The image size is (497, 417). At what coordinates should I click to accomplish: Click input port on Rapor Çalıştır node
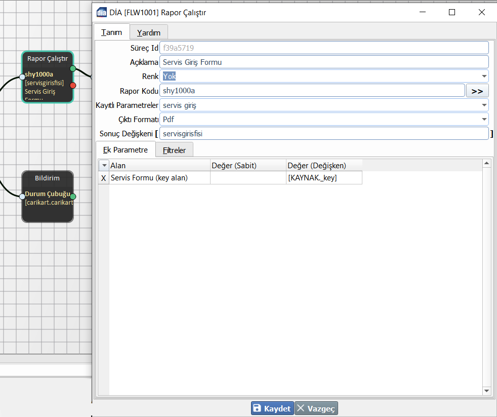coord(22,77)
